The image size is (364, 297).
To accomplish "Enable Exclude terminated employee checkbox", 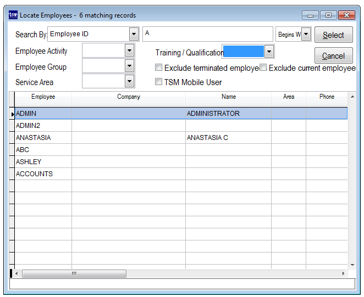I will 159,68.
